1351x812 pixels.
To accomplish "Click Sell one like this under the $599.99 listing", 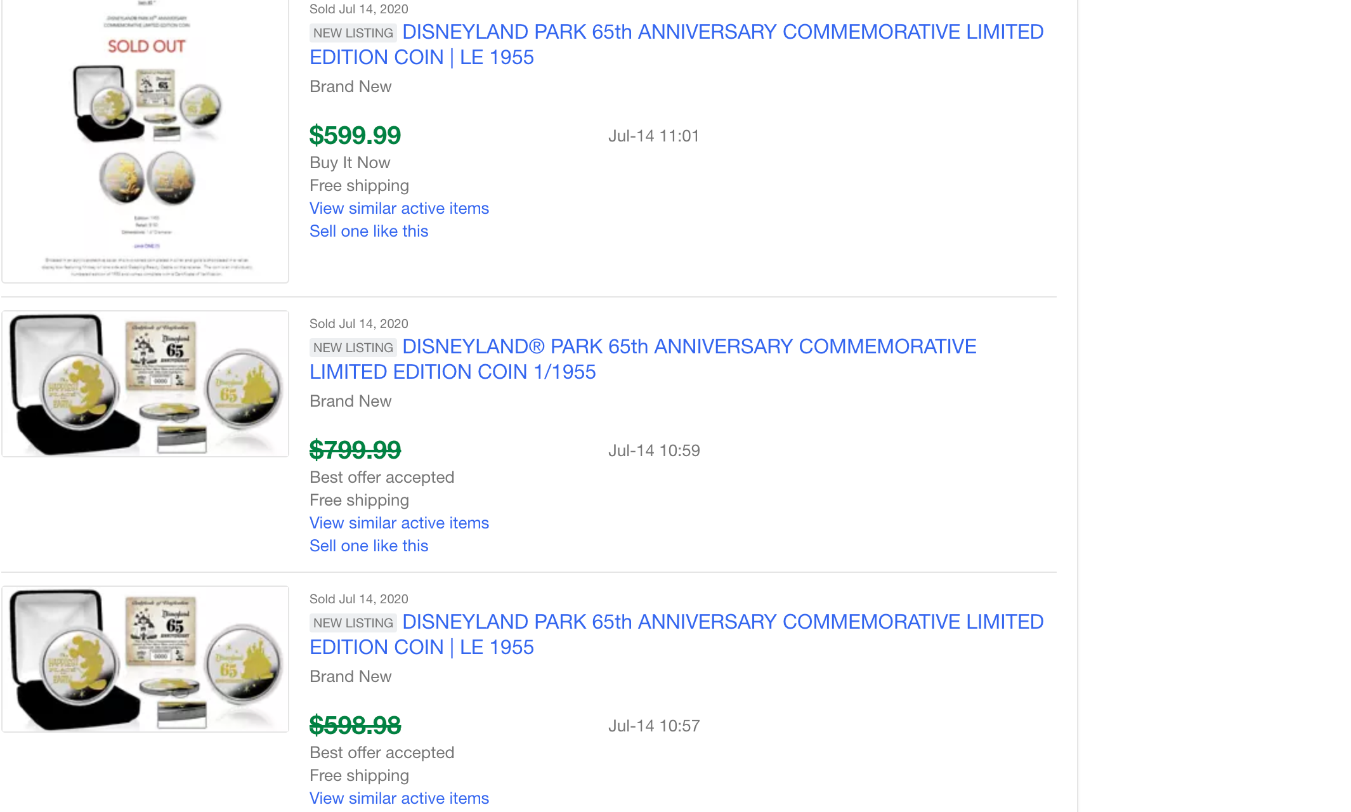I will click(369, 231).
